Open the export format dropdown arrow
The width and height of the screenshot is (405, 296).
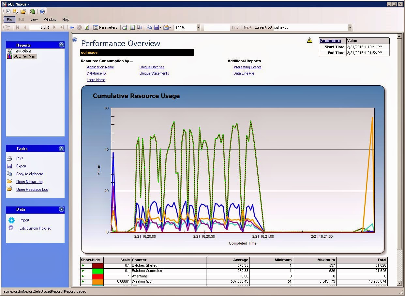point(160,28)
